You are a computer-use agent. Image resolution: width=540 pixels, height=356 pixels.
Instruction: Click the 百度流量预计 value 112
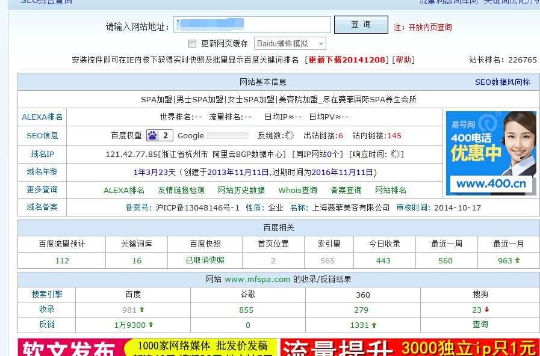62,261
